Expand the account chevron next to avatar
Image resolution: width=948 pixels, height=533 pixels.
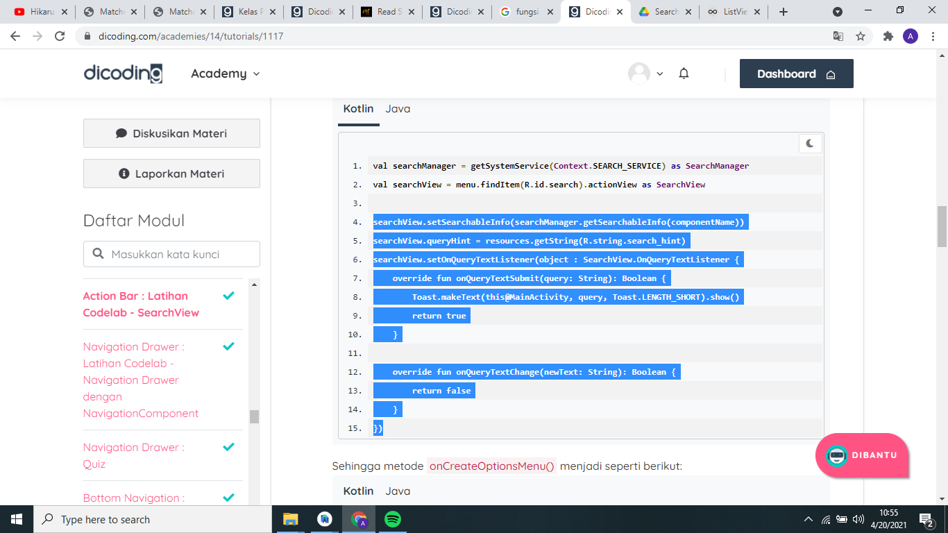pyautogui.click(x=658, y=74)
